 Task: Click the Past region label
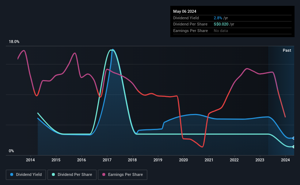pyautogui.click(x=287, y=50)
